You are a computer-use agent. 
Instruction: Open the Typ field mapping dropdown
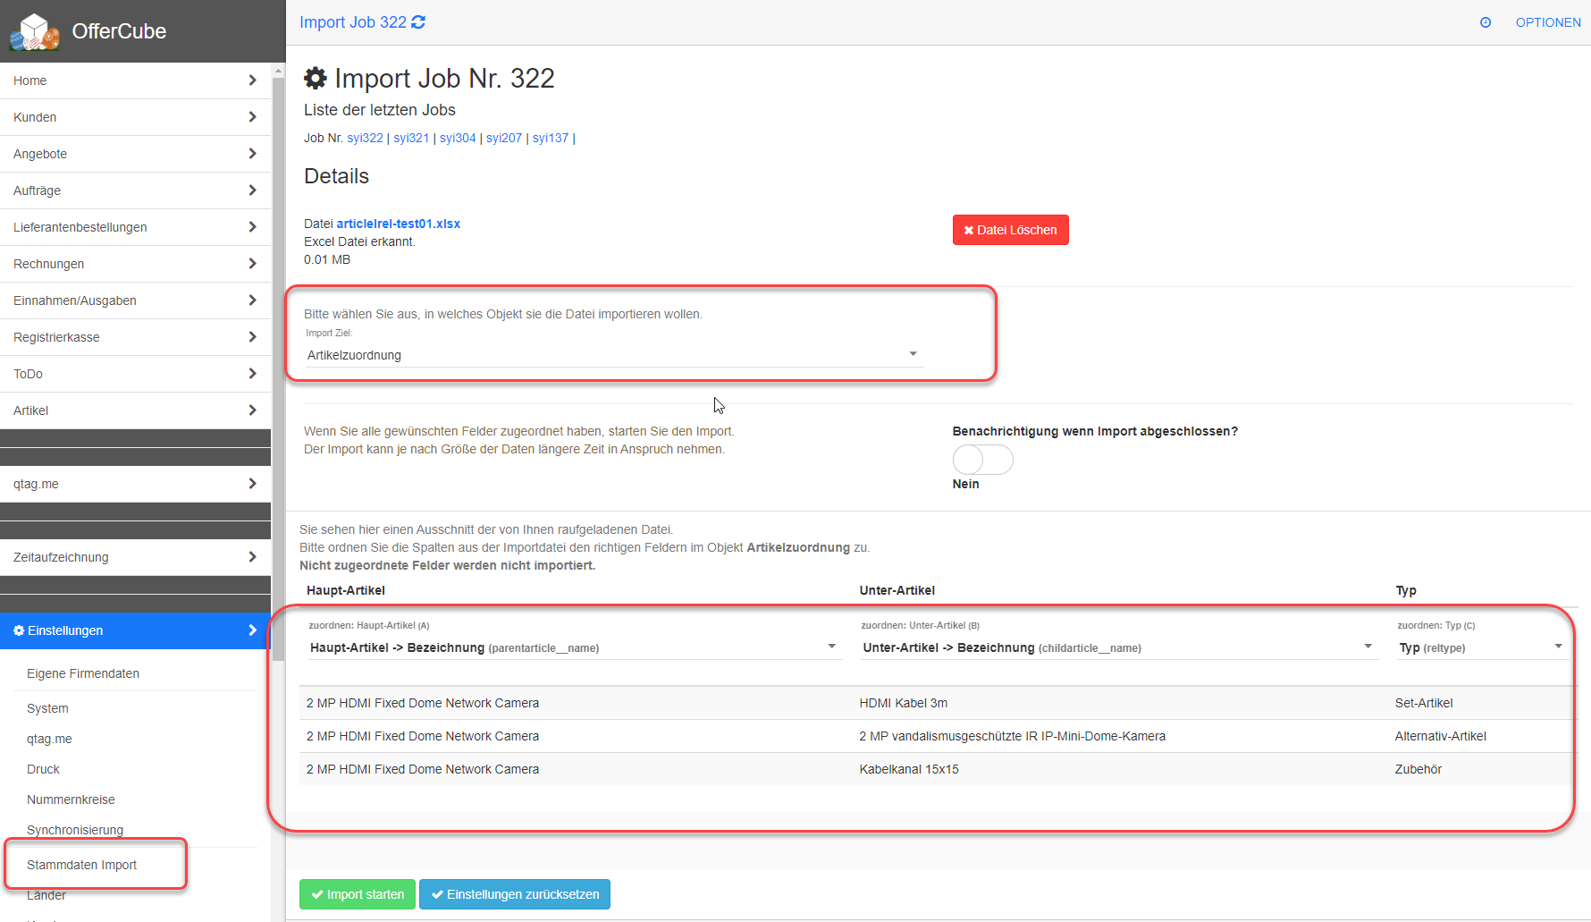pyautogui.click(x=1480, y=647)
